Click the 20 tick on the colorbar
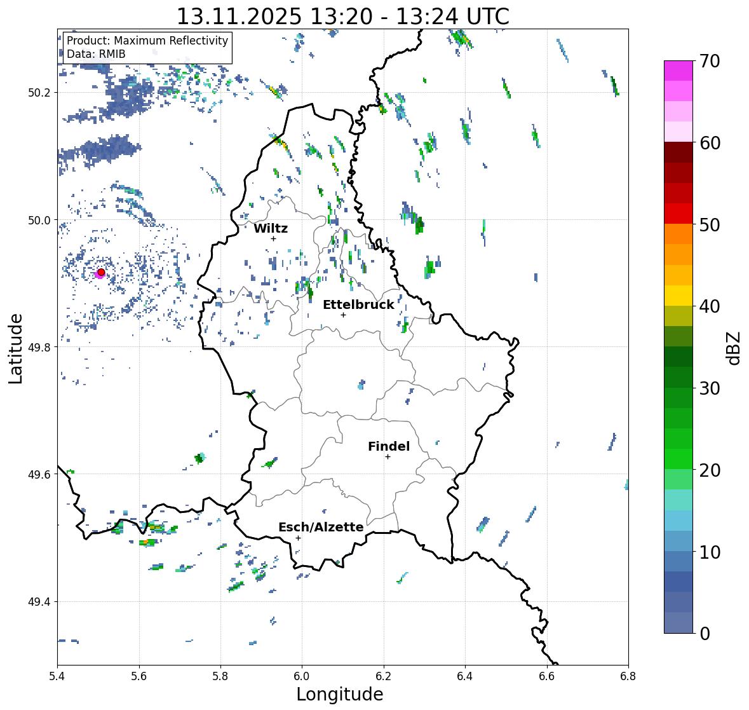 (710, 470)
